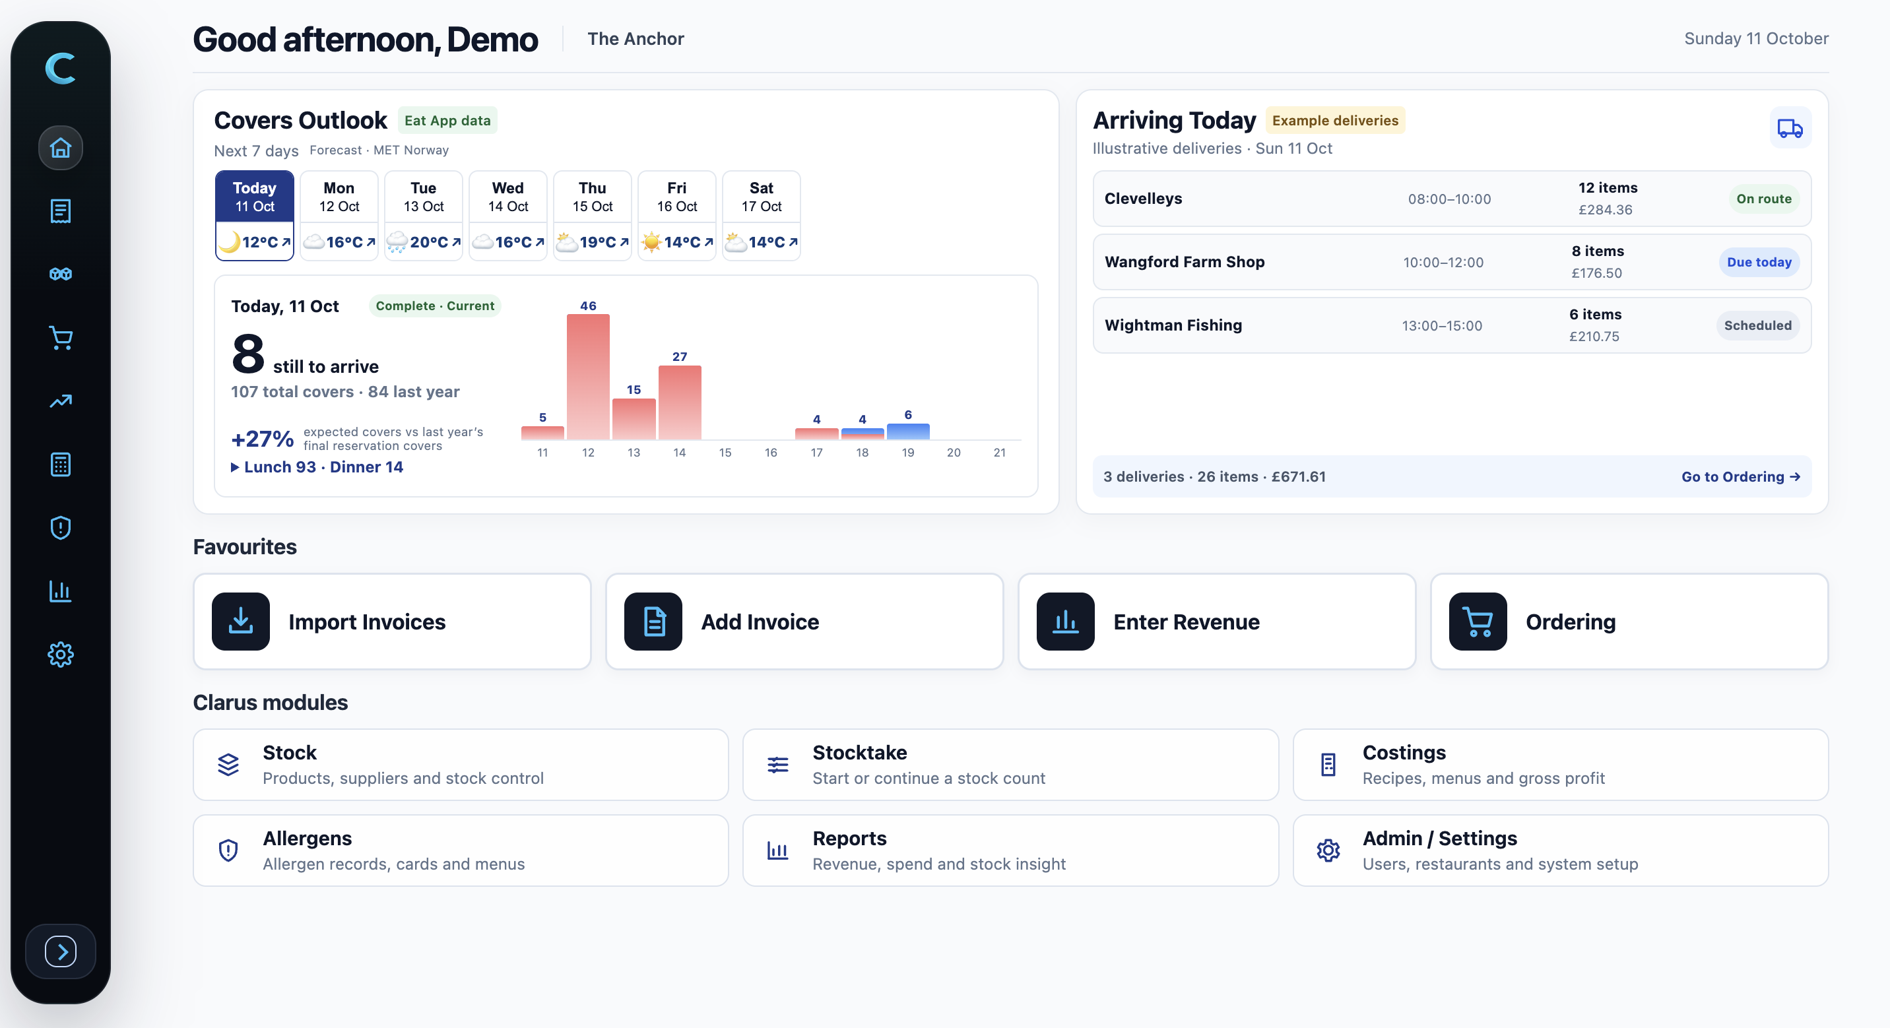Open the Reports module card
Image resolution: width=1890 pixels, height=1028 pixels.
click(x=1010, y=851)
